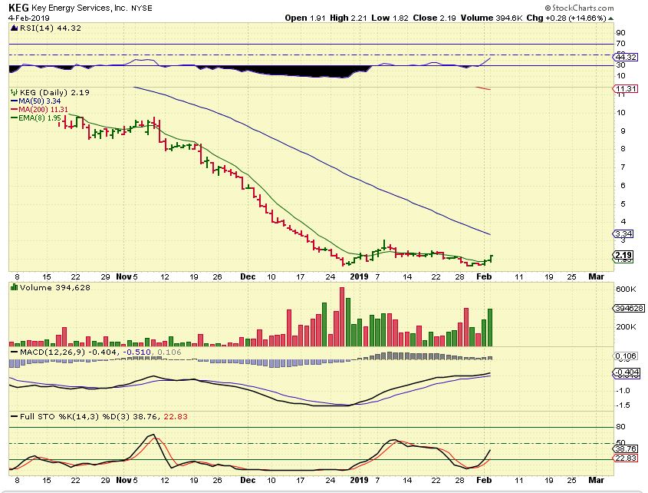This screenshot has width=648, height=493.
Task: Click the volume bars icon before Volume 394,628
Action: click(x=14, y=287)
